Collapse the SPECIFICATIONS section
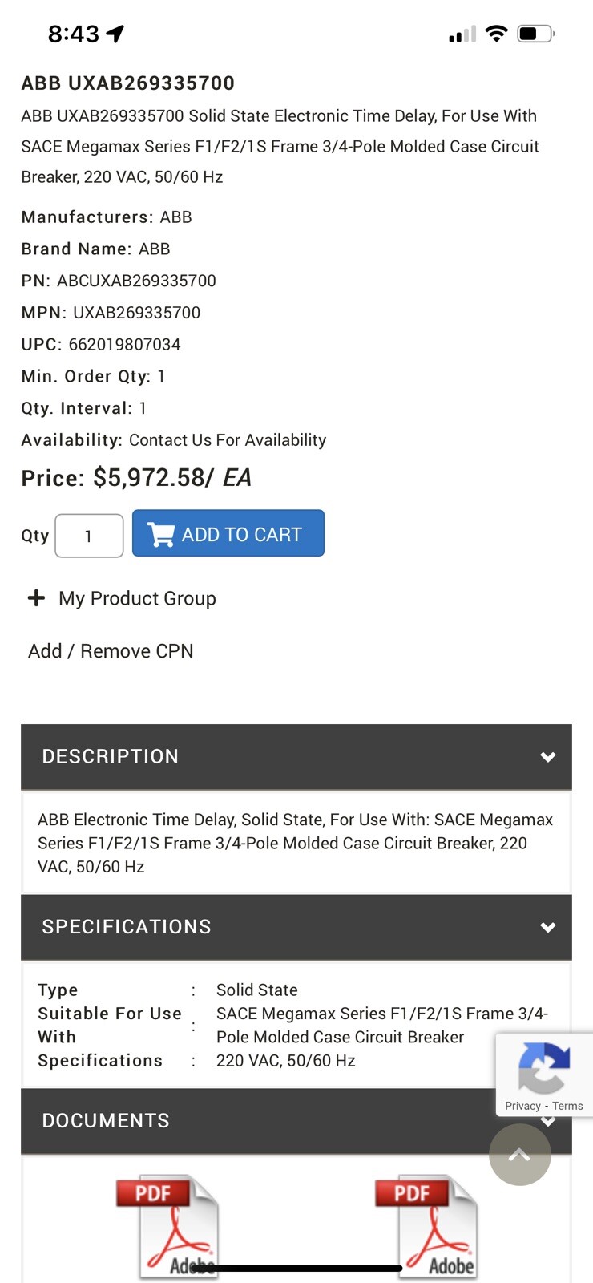 coord(547,927)
